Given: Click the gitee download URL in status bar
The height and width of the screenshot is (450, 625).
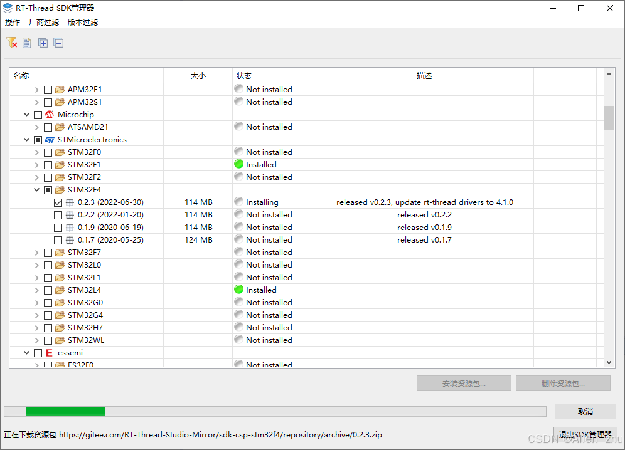Looking at the screenshot, I should coord(220,435).
